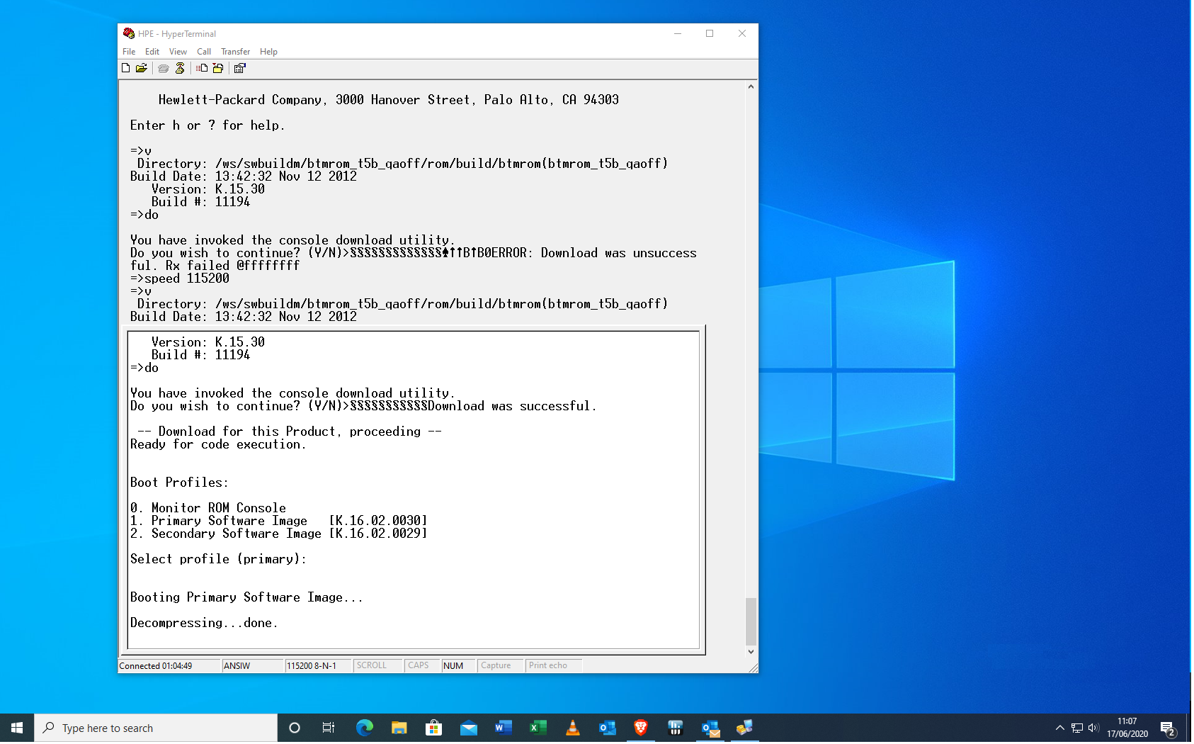Click the Print echo status indicator
This screenshot has width=1194, height=744.
coord(548,666)
